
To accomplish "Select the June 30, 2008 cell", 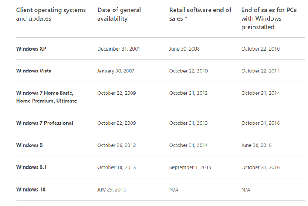I will 184,49.
